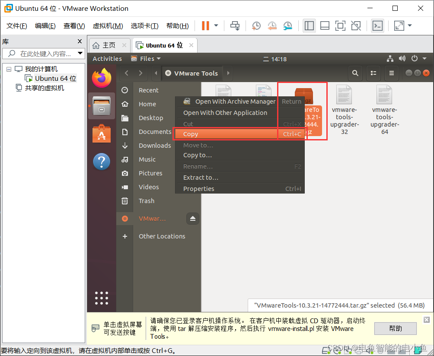434x356 pixels.
Task: Click the network status icon in Ubuntu top bar
Action: 390,58
